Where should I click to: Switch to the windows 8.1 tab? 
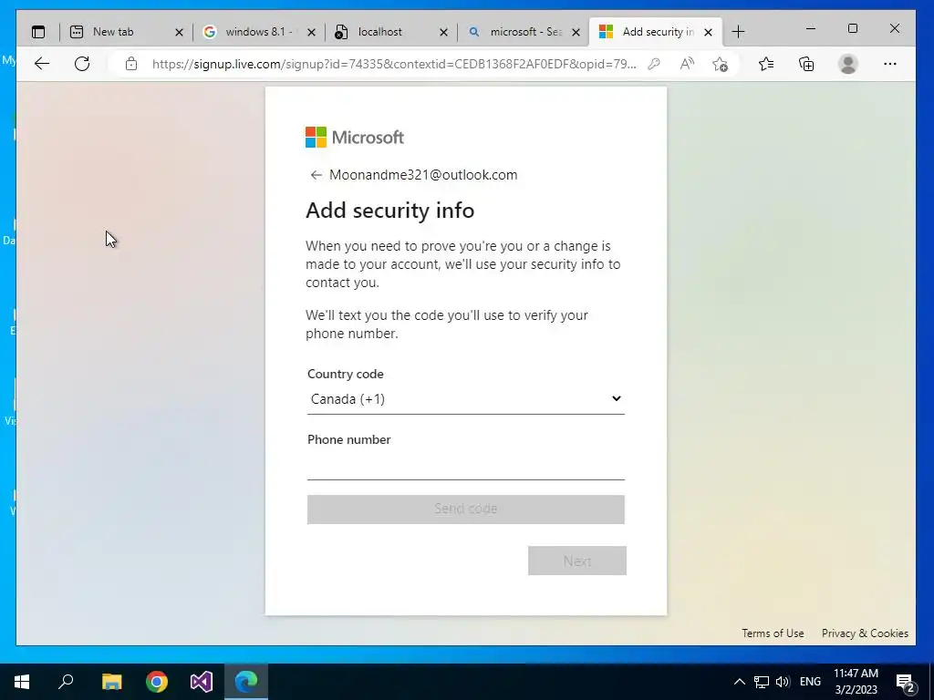point(258,32)
